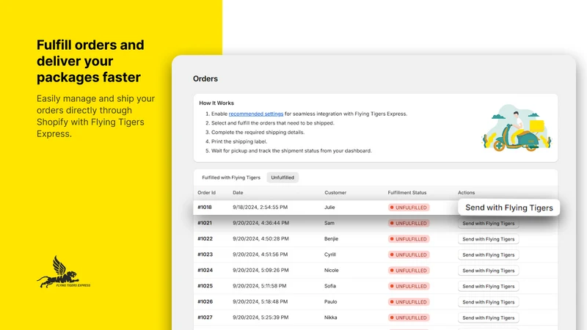Click order ID #1025
This screenshot has height=330, width=587.
(x=205, y=286)
